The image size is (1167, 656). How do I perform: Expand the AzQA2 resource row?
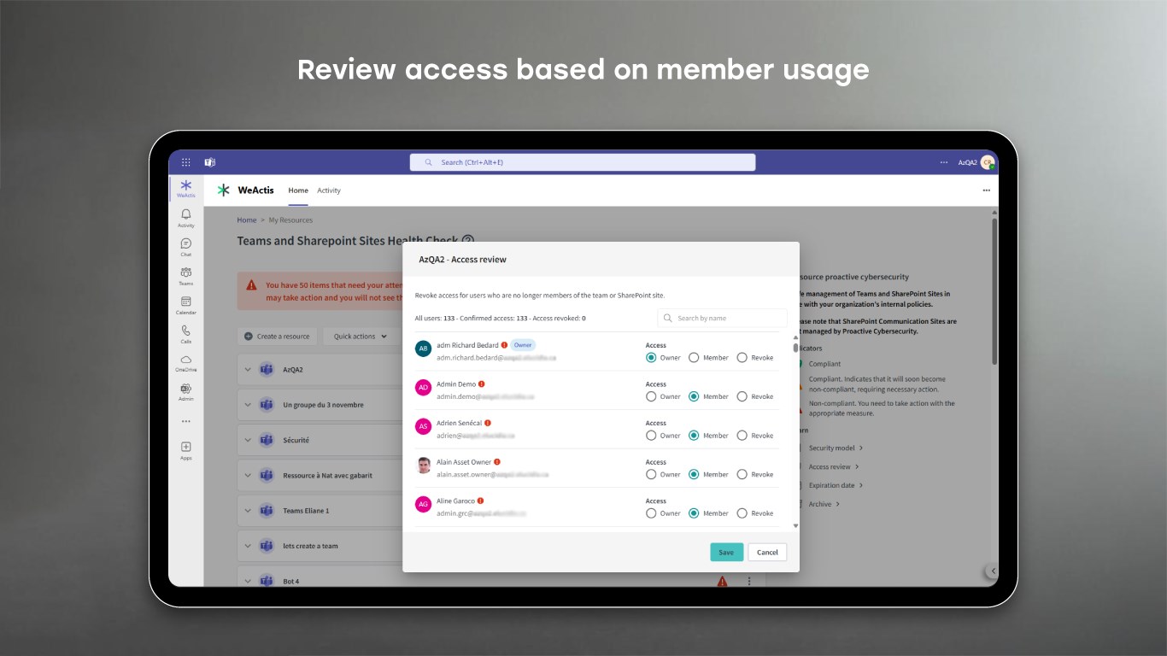click(248, 370)
